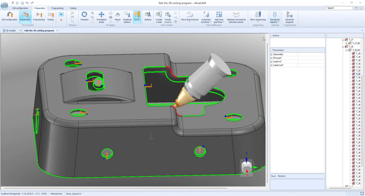Click the Cell configuration environment icon
365x196 pixels.
(x=10, y=17)
